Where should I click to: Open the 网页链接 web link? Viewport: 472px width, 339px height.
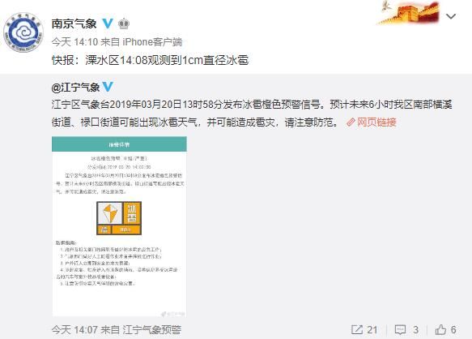376,122
